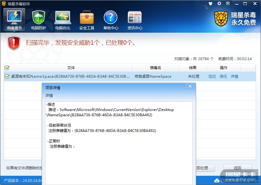Open the 安全工具 toolbox tab
Viewport: 261px width, 185px height.
87,20
